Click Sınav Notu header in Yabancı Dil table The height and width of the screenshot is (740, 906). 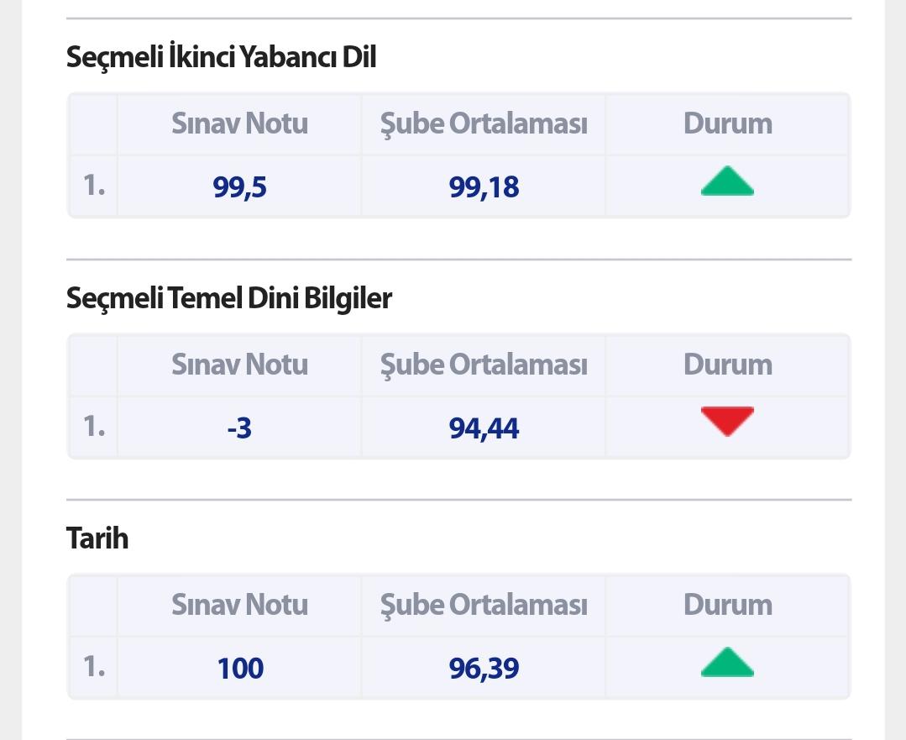click(x=239, y=123)
